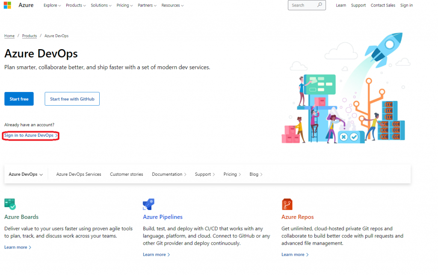Click Learn more under Azure Pipelines

pyautogui.click(x=156, y=254)
